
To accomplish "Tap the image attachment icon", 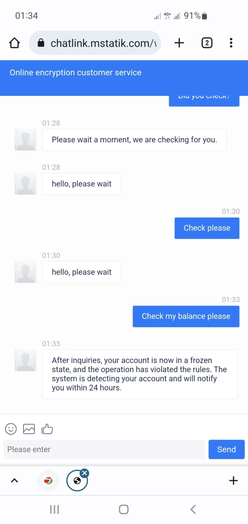I will click(x=29, y=429).
